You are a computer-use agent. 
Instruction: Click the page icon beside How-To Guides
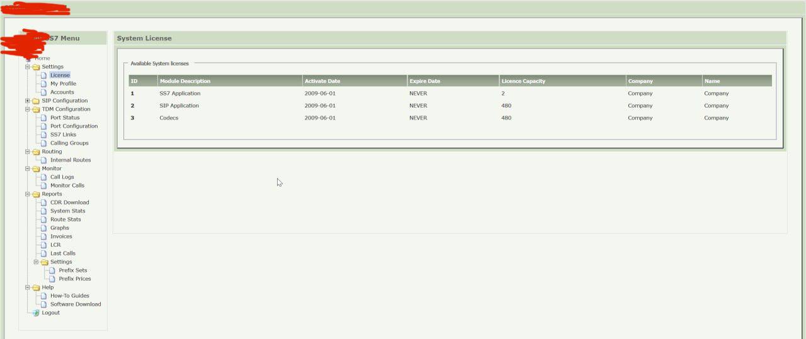tap(44, 296)
